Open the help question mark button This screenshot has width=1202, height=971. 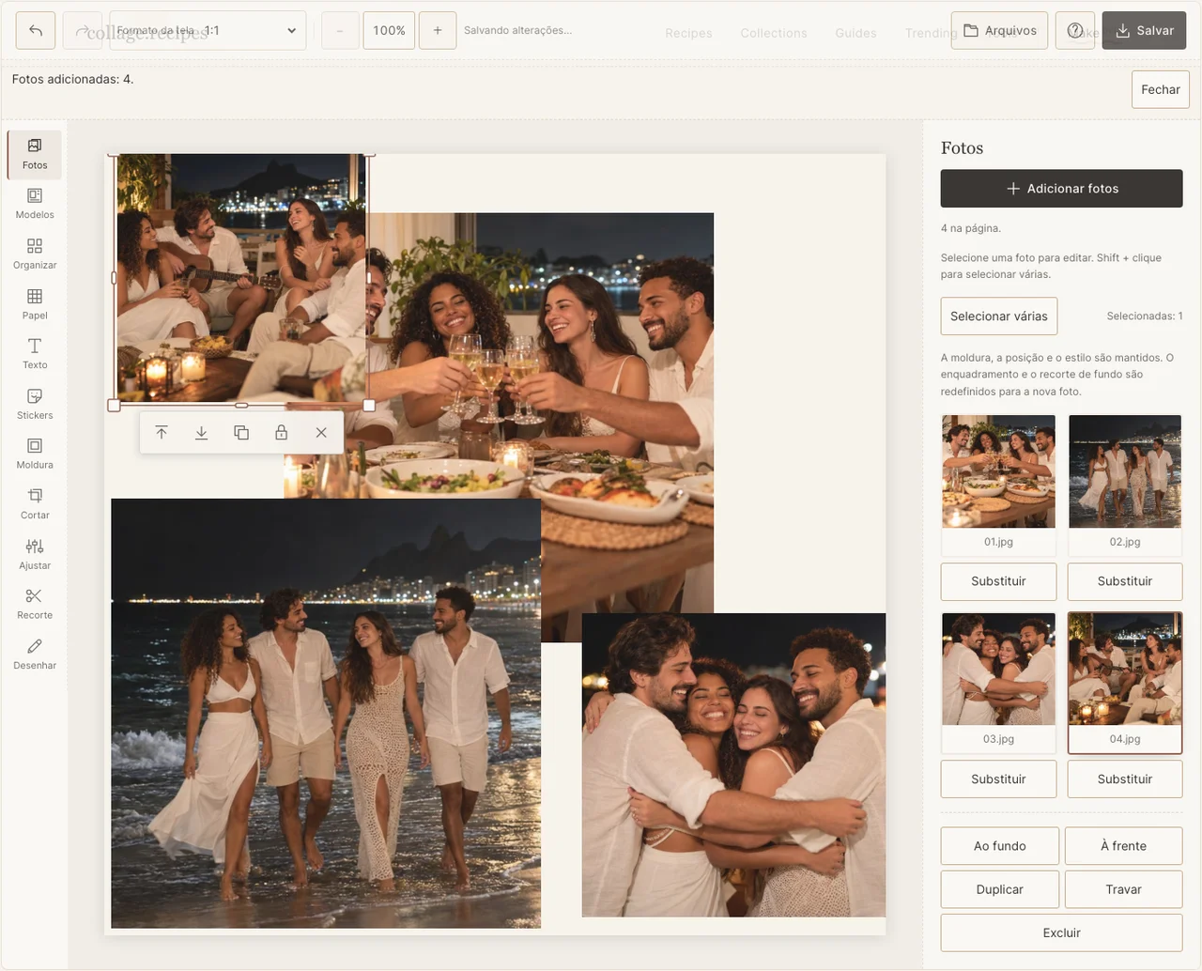[x=1075, y=30]
